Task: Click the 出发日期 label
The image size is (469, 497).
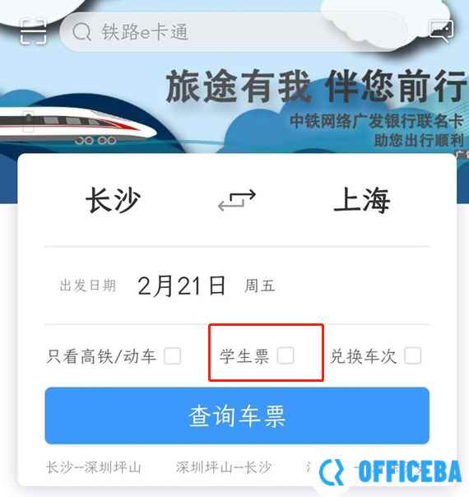Action: point(88,286)
